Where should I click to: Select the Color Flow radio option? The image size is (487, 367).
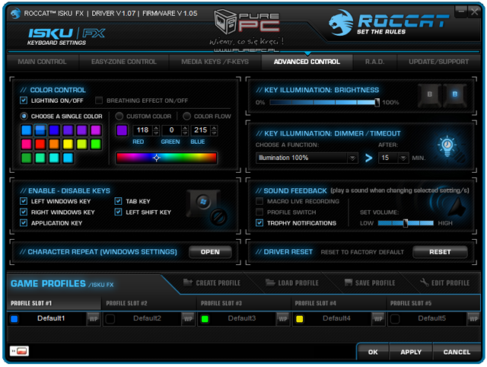coord(186,116)
